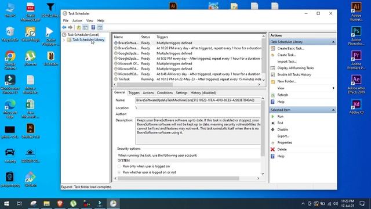Open Google Chrome desktop icon

pos(10,60)
